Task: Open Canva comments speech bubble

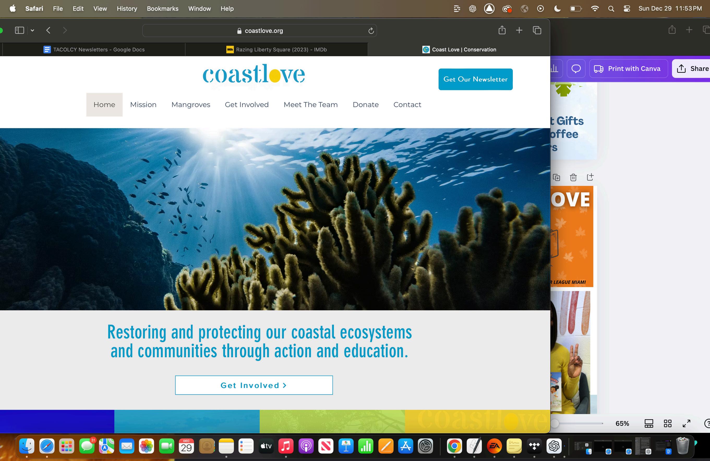Action: 576,69
